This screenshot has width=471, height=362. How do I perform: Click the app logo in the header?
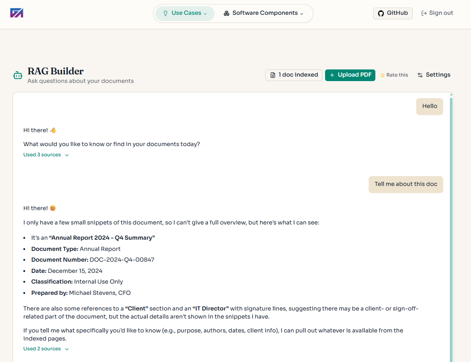pyautogui.click(x=17, y=13)
